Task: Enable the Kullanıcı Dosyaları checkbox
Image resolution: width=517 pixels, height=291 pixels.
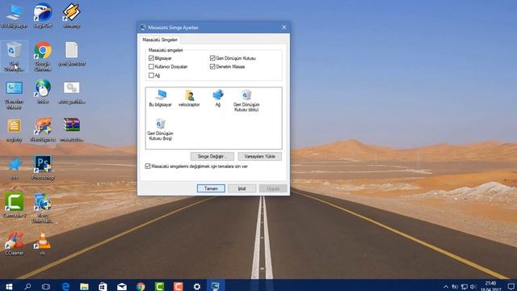Action: tap(151, 66)
